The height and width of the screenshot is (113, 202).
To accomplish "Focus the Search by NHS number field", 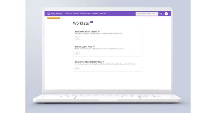I will [x=147, y=14].
